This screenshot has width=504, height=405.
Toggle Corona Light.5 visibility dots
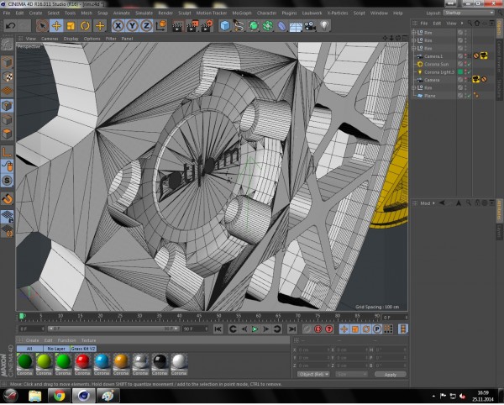pos(465,72)
